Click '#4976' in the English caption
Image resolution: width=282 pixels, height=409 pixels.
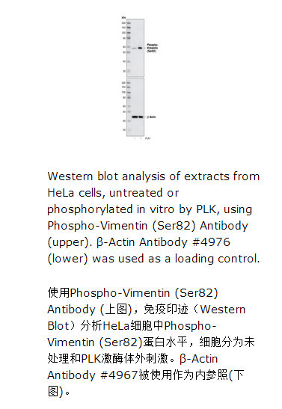211,242
